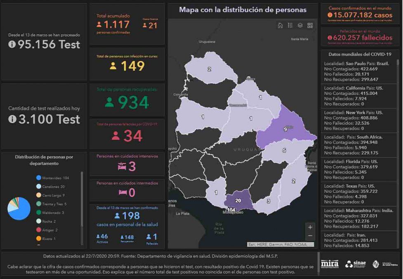Click the map Home default extent icon
403x279 pixels.
tap(280, 25)
